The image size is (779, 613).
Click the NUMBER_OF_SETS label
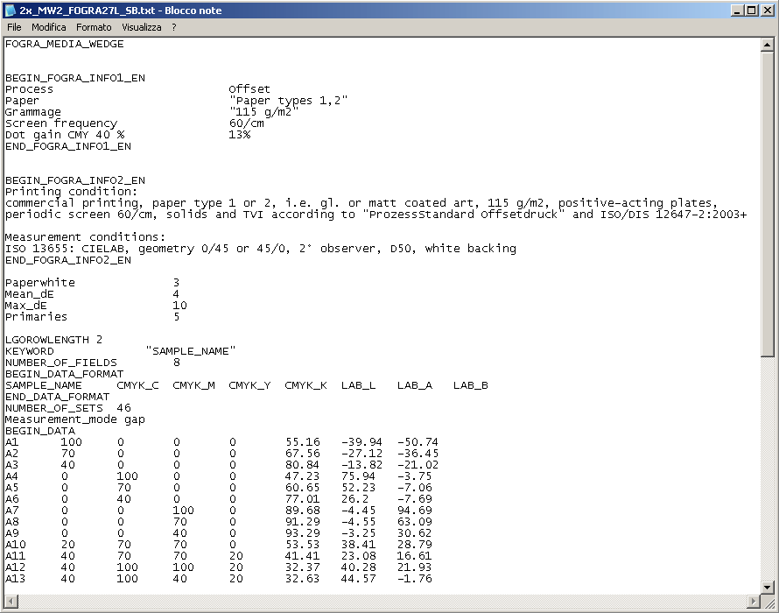point(54,408)
